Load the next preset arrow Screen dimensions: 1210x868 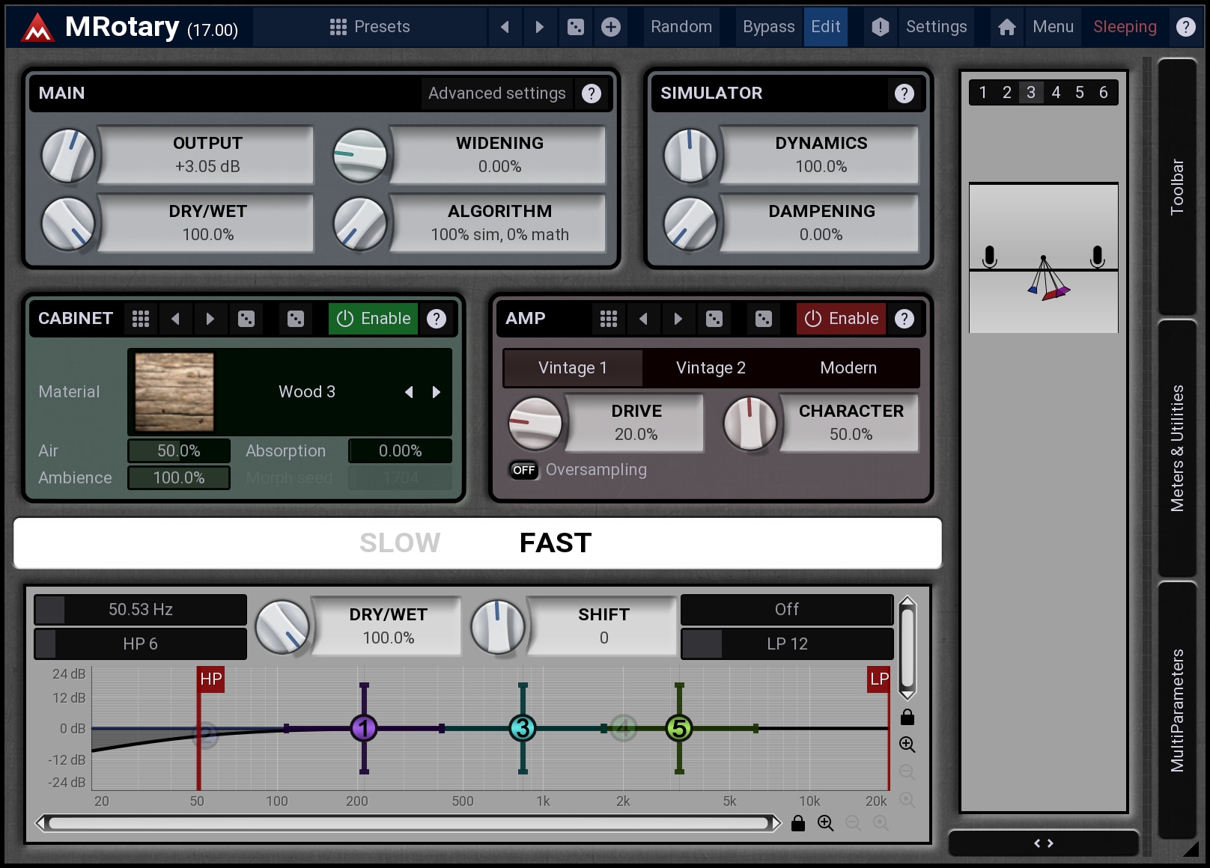(x=539, y=27)
